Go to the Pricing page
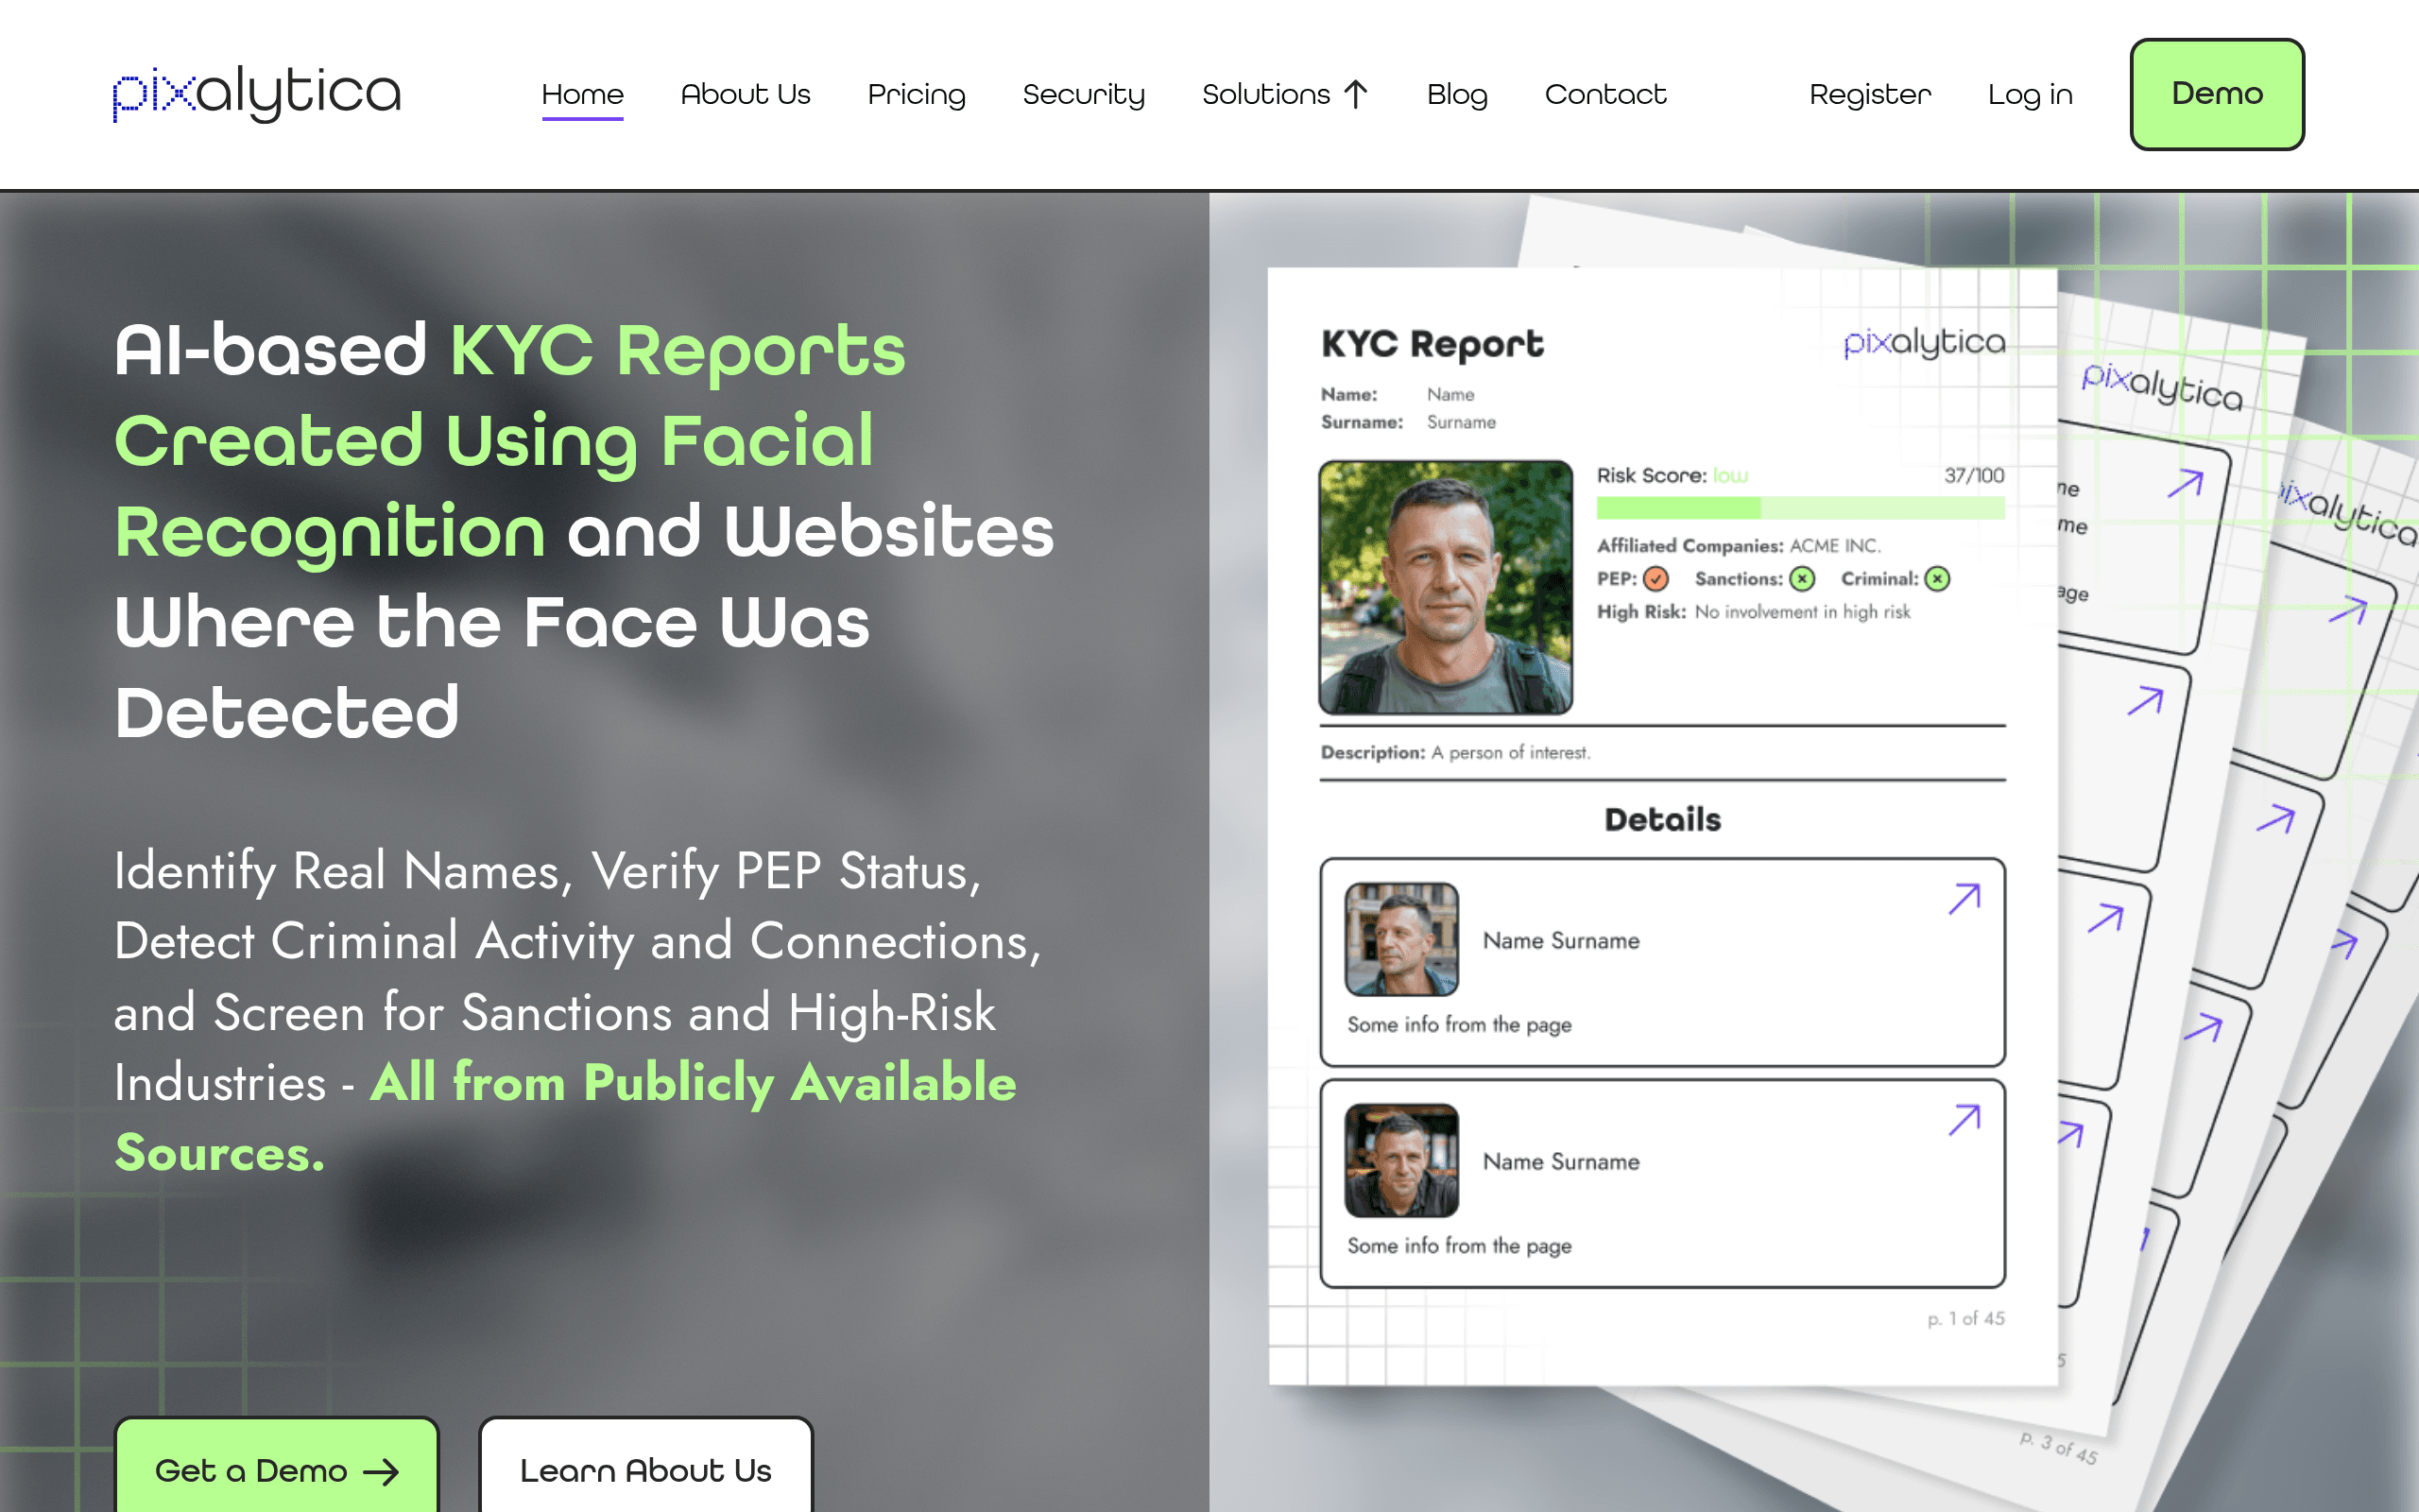Image resolution: width=2419 pixels, height=1512 pixels. (x=917, y=94)
